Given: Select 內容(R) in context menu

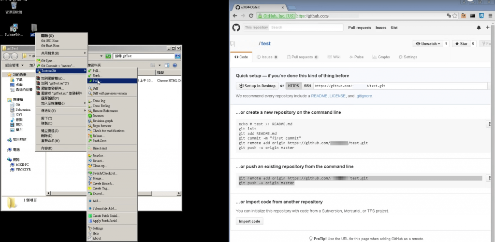Looking at the screenshot, I should 61,148.
